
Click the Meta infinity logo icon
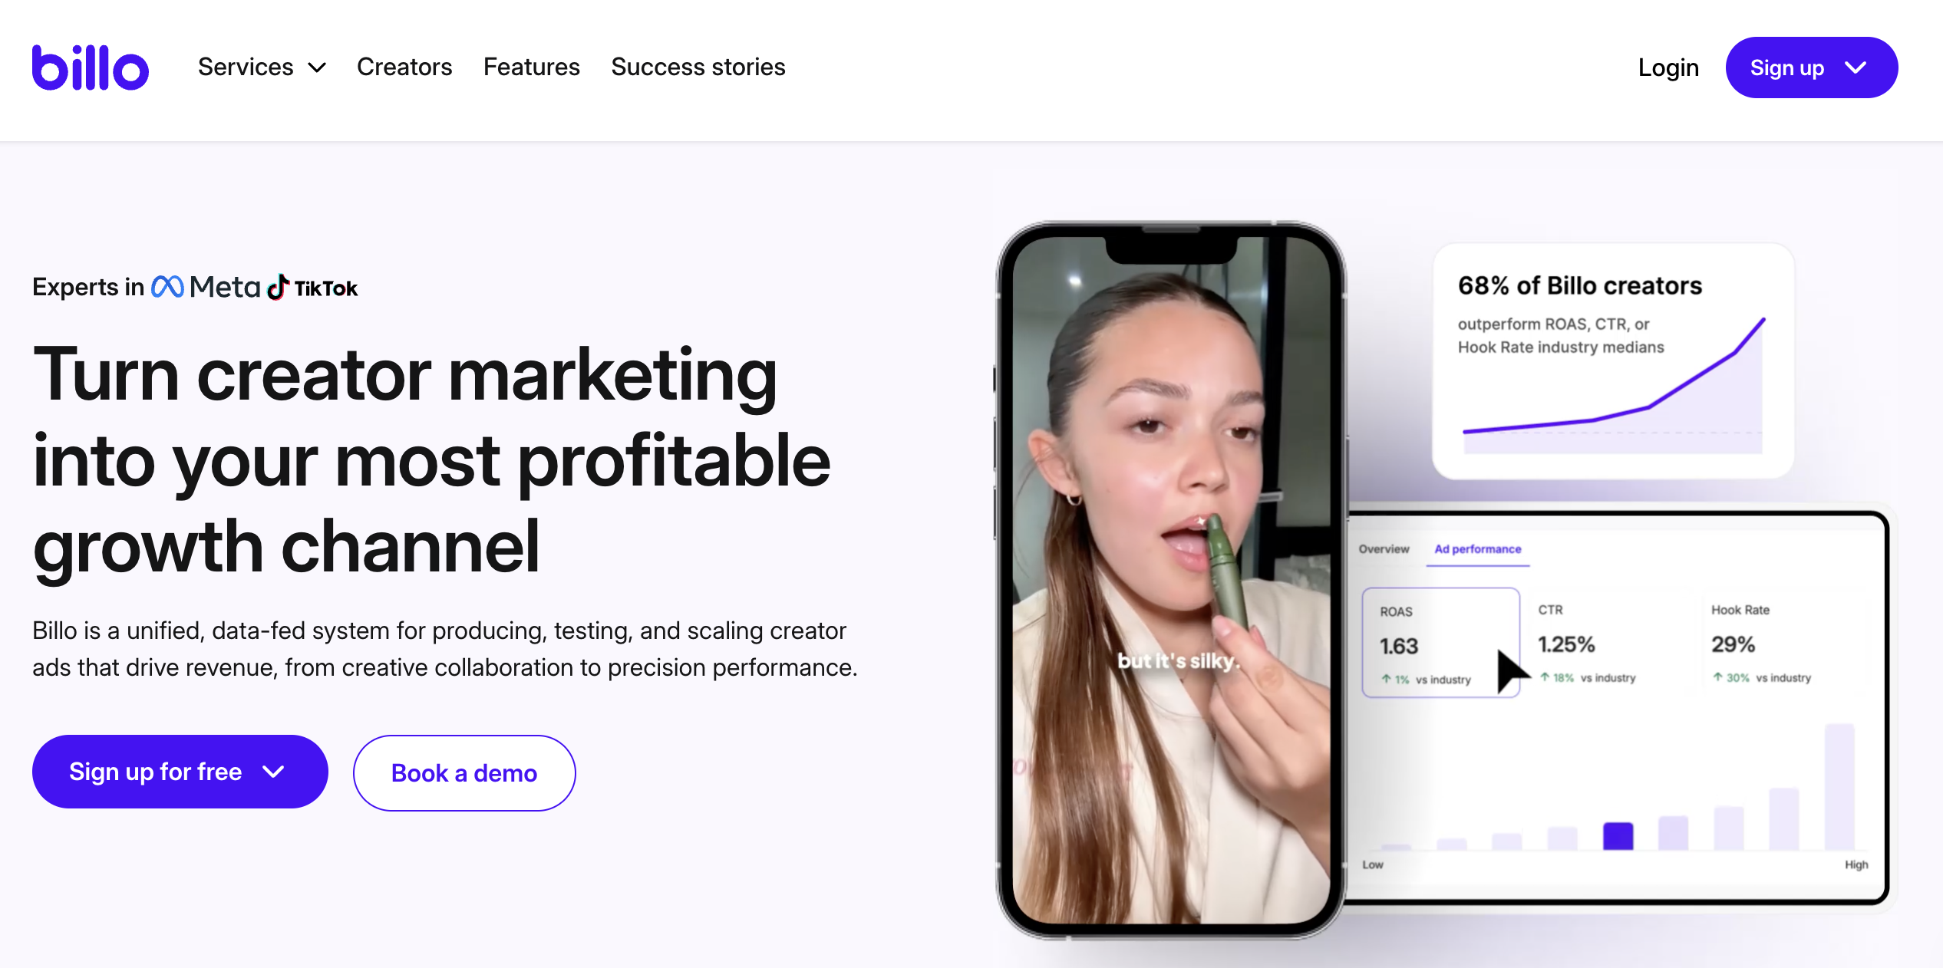tap(167, 287)
